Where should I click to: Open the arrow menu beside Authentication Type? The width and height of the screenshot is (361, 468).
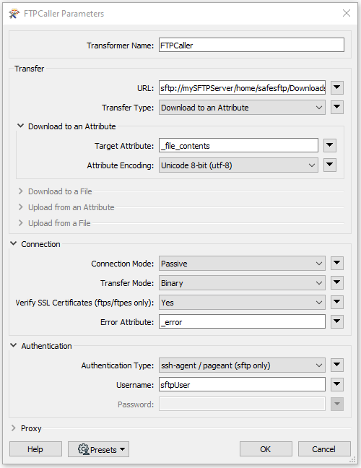coord(337,365)
